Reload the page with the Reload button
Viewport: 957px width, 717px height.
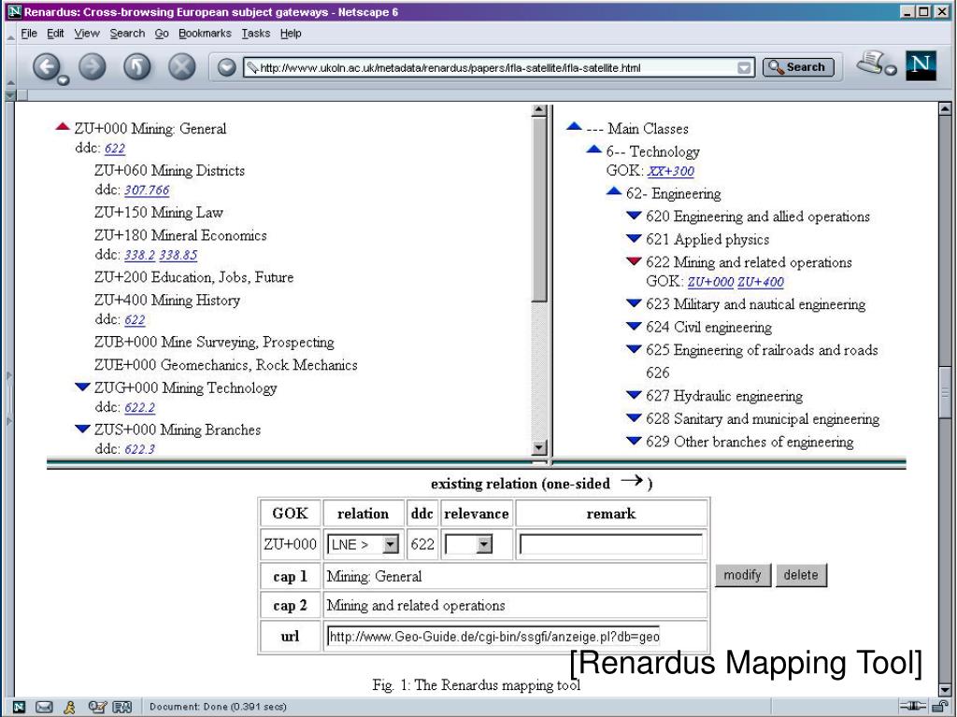[x=137, y=66]
